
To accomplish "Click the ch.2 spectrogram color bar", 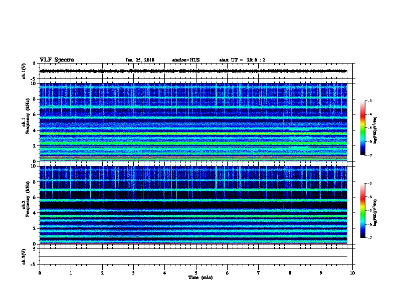I will click(x=363, y=210).
